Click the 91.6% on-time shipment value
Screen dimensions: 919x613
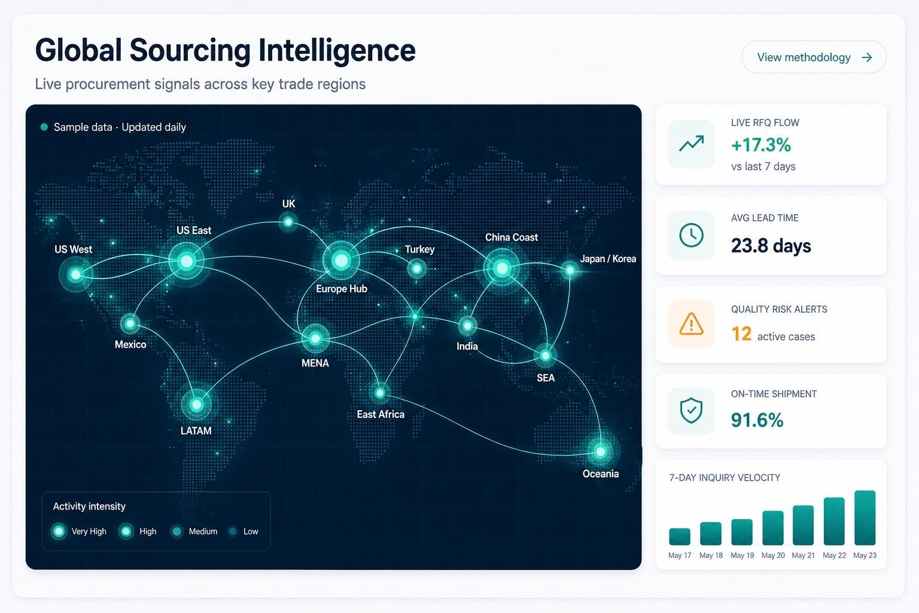(757, 420)
